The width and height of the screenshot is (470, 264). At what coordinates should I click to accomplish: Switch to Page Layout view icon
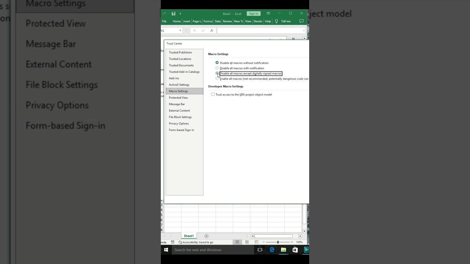(247, 242)
